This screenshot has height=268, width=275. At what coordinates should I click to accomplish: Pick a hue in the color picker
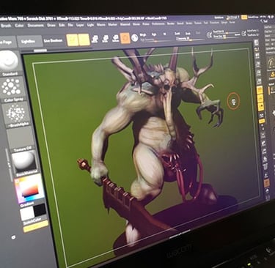tap(29, 190)
